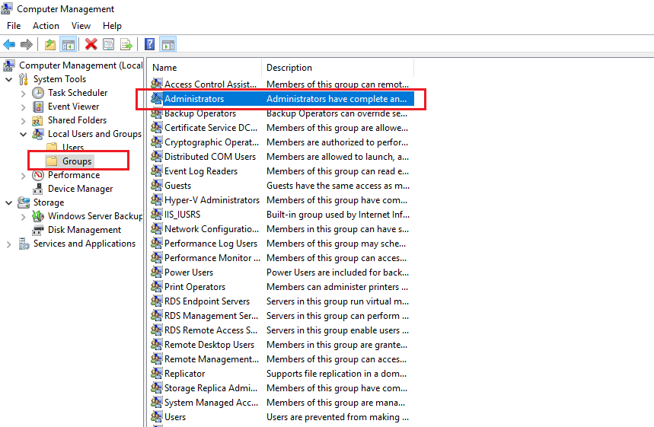Click the Forward arrow in toolbar
This screenshot has height=427, width=654.
[27, 44]
